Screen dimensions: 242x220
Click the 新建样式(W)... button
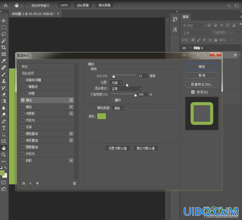pyautogui.click(x=202, y=84)
